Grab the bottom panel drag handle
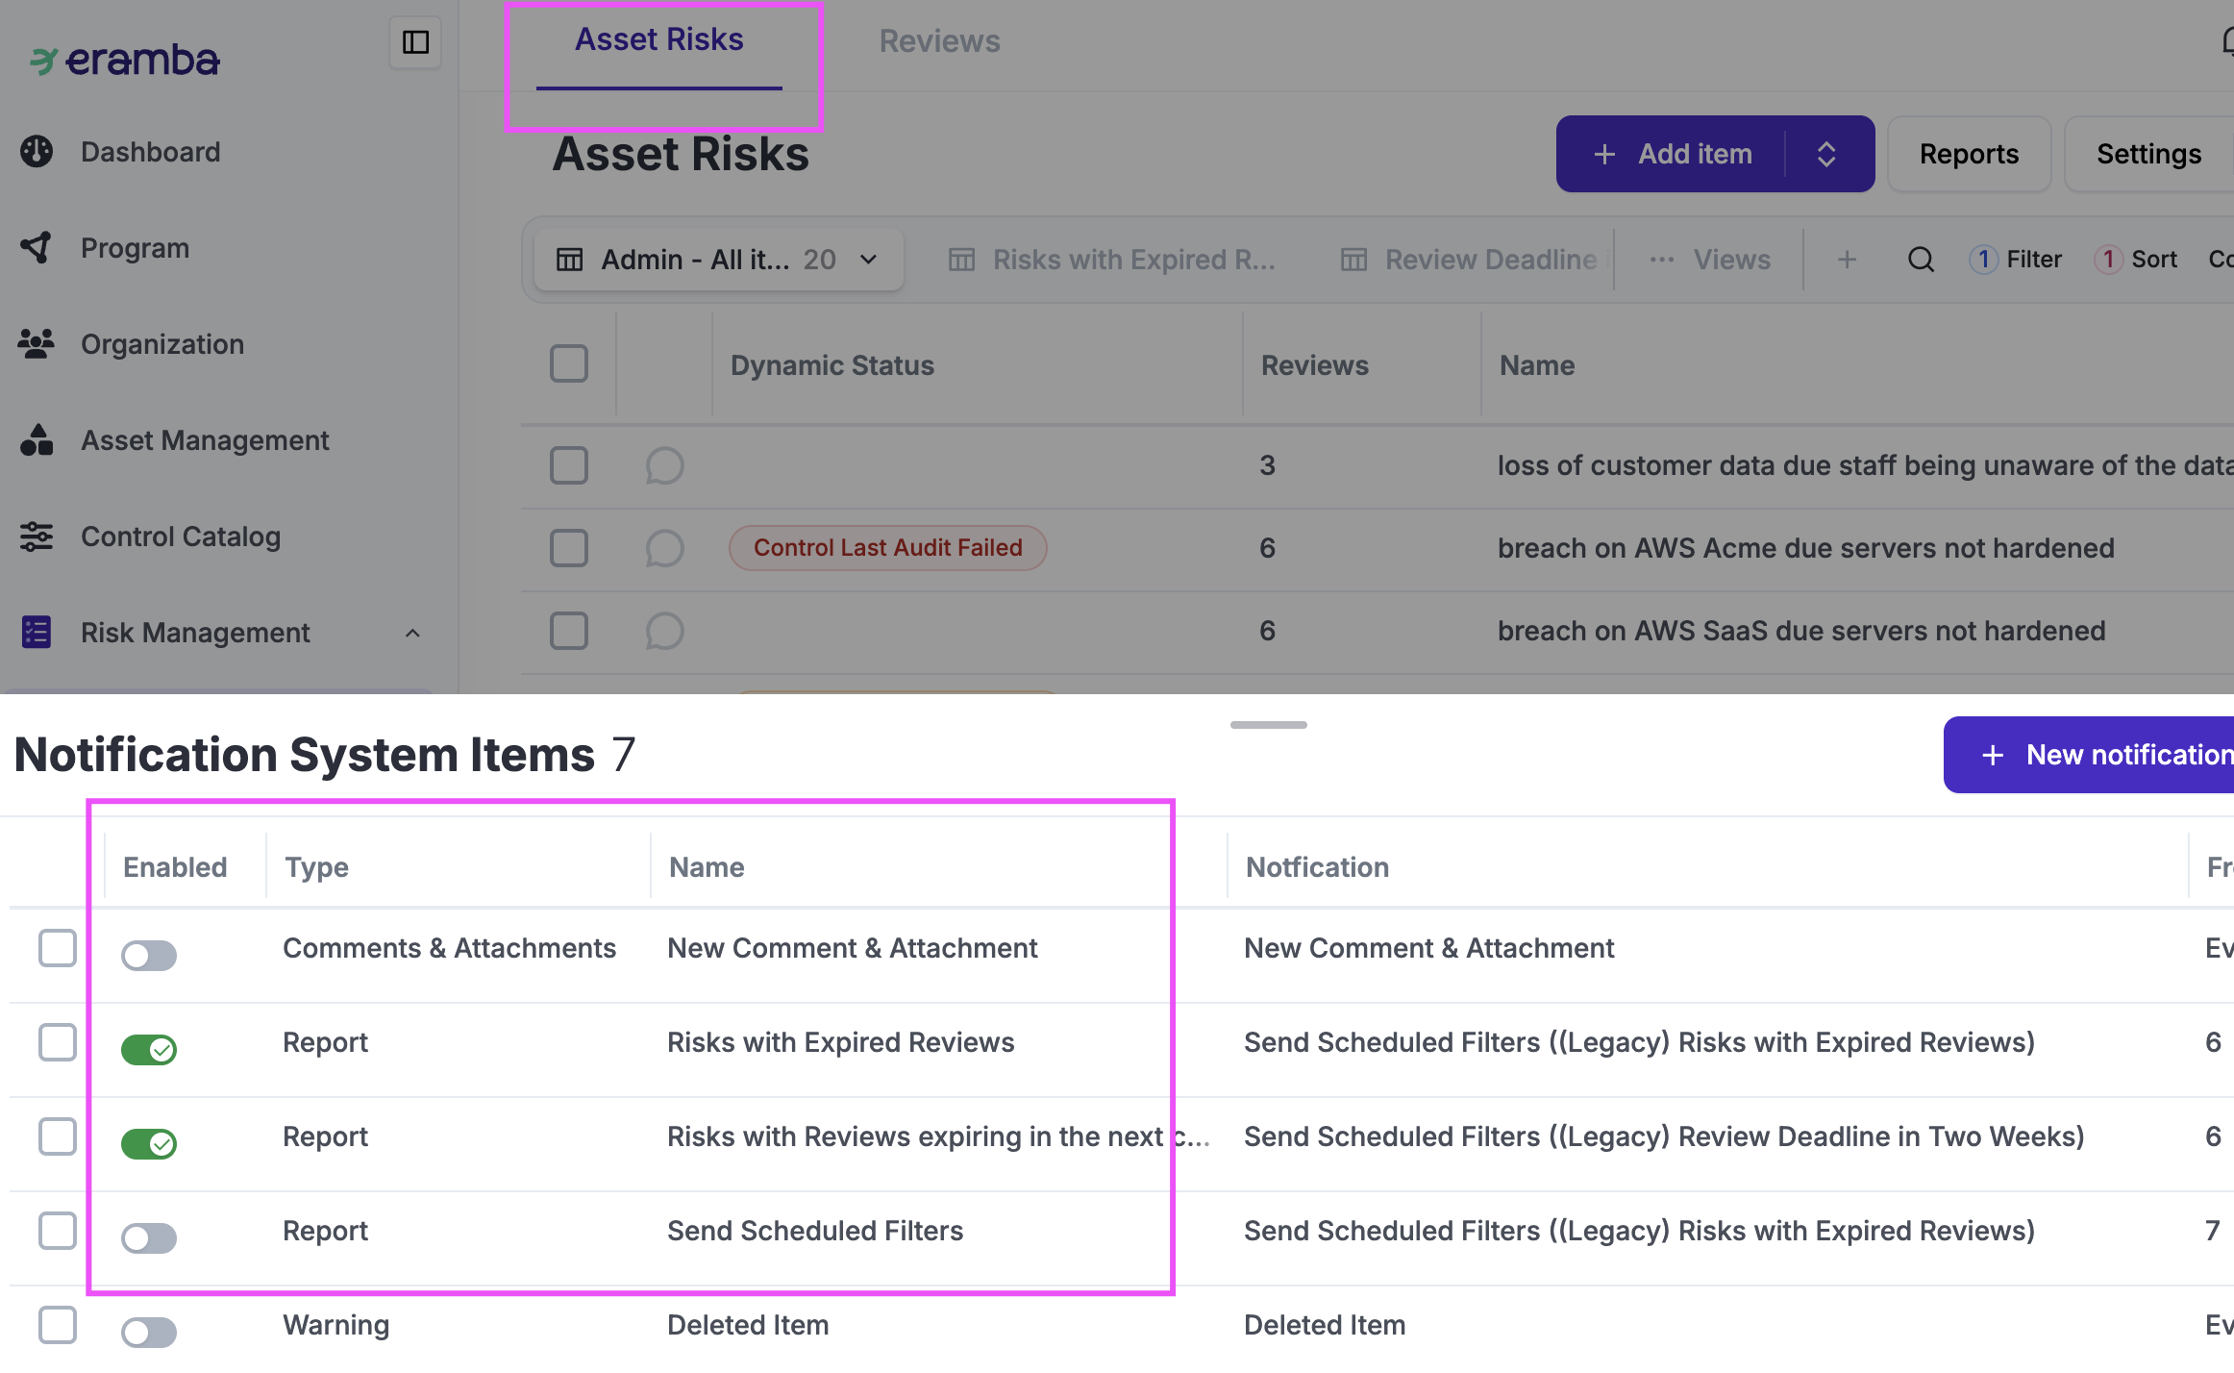The width and height of the screenshot is (2234, 1373). [x=1268, y=725]
